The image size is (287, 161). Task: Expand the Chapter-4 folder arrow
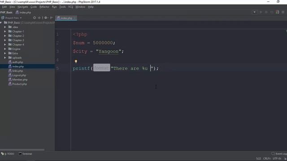point(5,45)
